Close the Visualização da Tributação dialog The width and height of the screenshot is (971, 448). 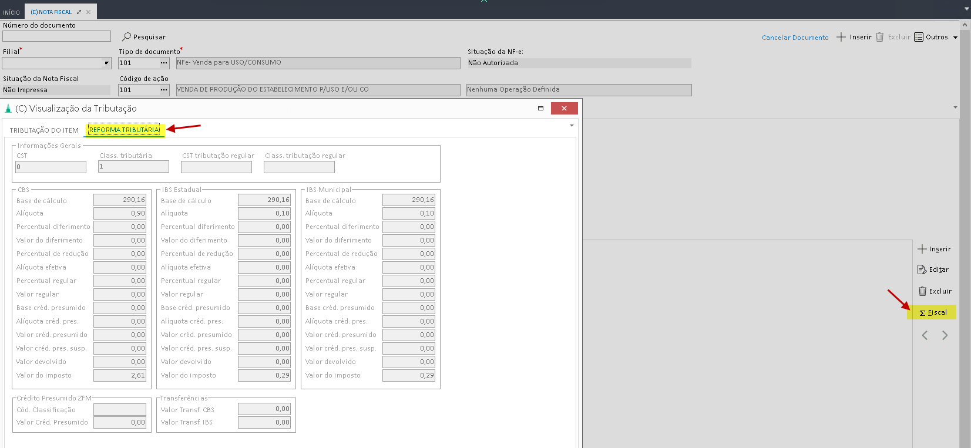pyautogui.click(x=564, y=108)
